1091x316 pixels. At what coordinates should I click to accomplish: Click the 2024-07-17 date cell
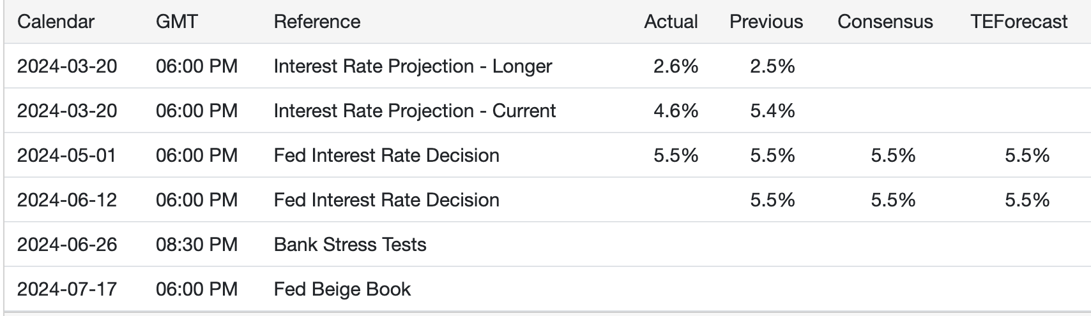pos(67,289)
